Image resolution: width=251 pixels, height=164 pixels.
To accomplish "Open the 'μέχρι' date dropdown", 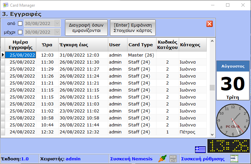I will pos(57,32).
